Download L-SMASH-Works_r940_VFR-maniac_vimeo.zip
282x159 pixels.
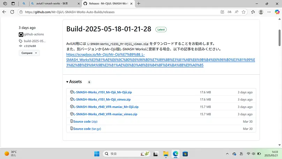click(105, 114)
